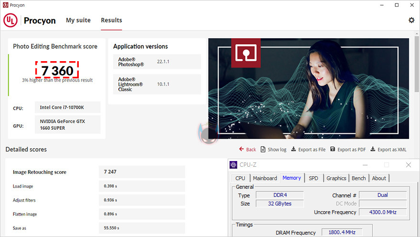Image resolution: width=420 pixels, height=237 pixels.
Task: Choose Export as File
Action: click(x=312, y=150)
